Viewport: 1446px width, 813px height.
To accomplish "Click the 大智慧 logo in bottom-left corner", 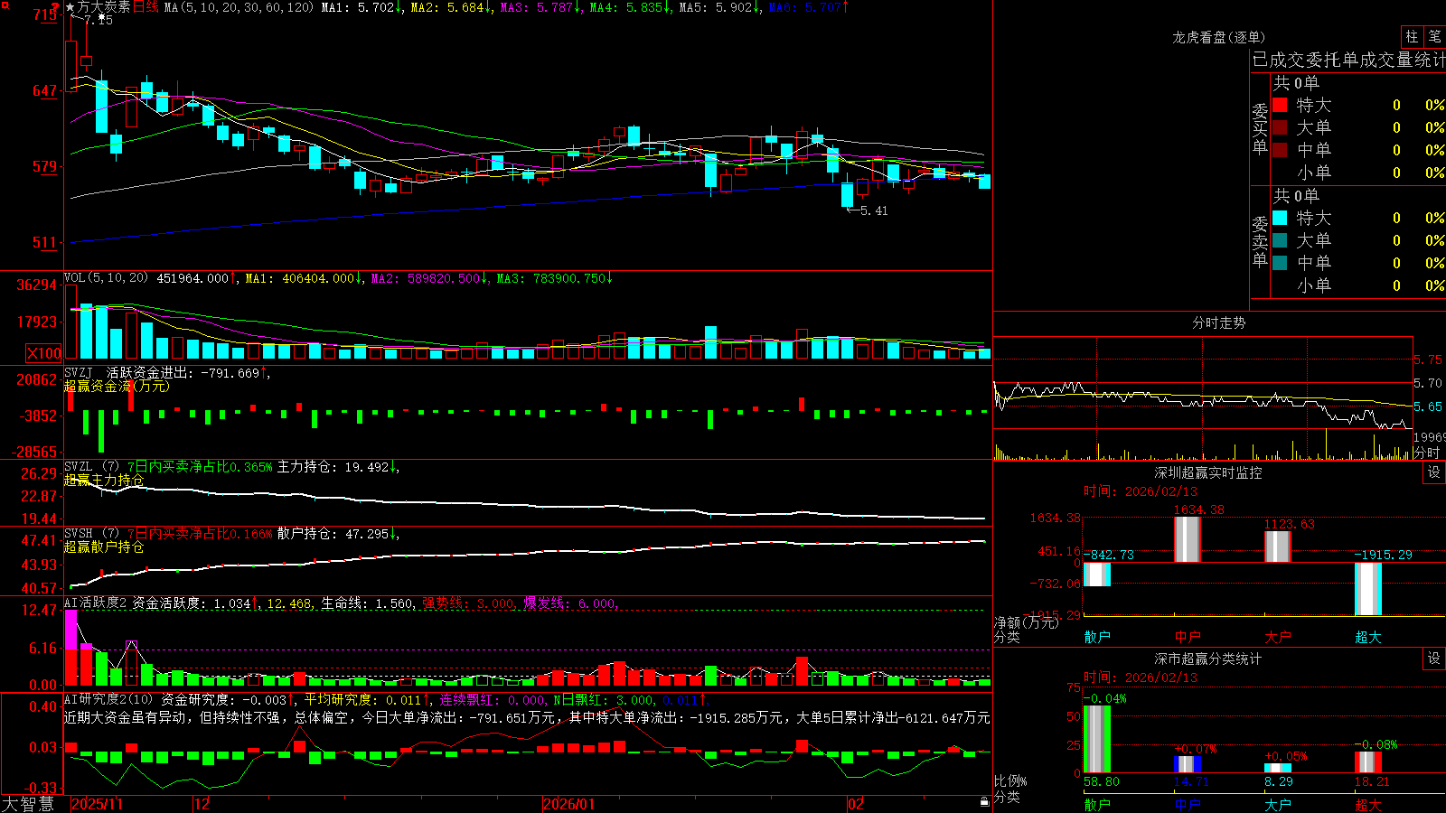I will tap(28, 804).
